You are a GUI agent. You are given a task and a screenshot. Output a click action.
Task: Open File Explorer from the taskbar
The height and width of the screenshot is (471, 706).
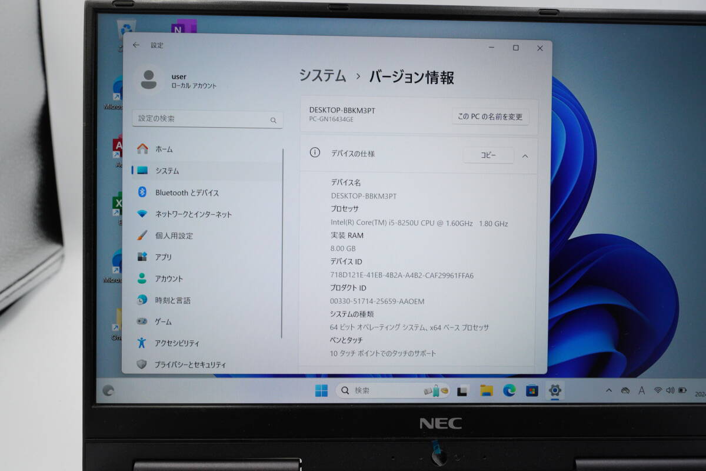pos(487,390)
